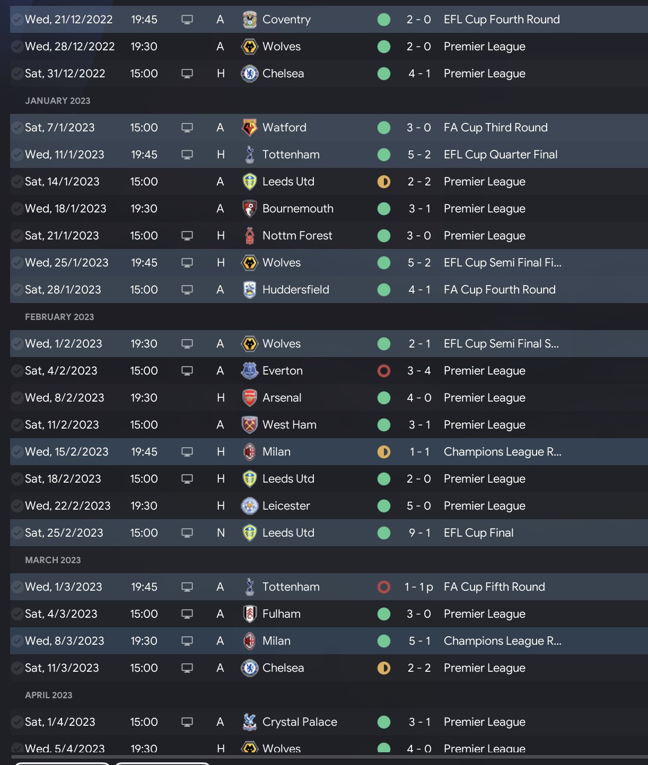The width and height of the screenshot is (648, 765).
Task: Open the FA Cup Fifth Round competition link
Action: pyautogui.click(x=494, y=587)
